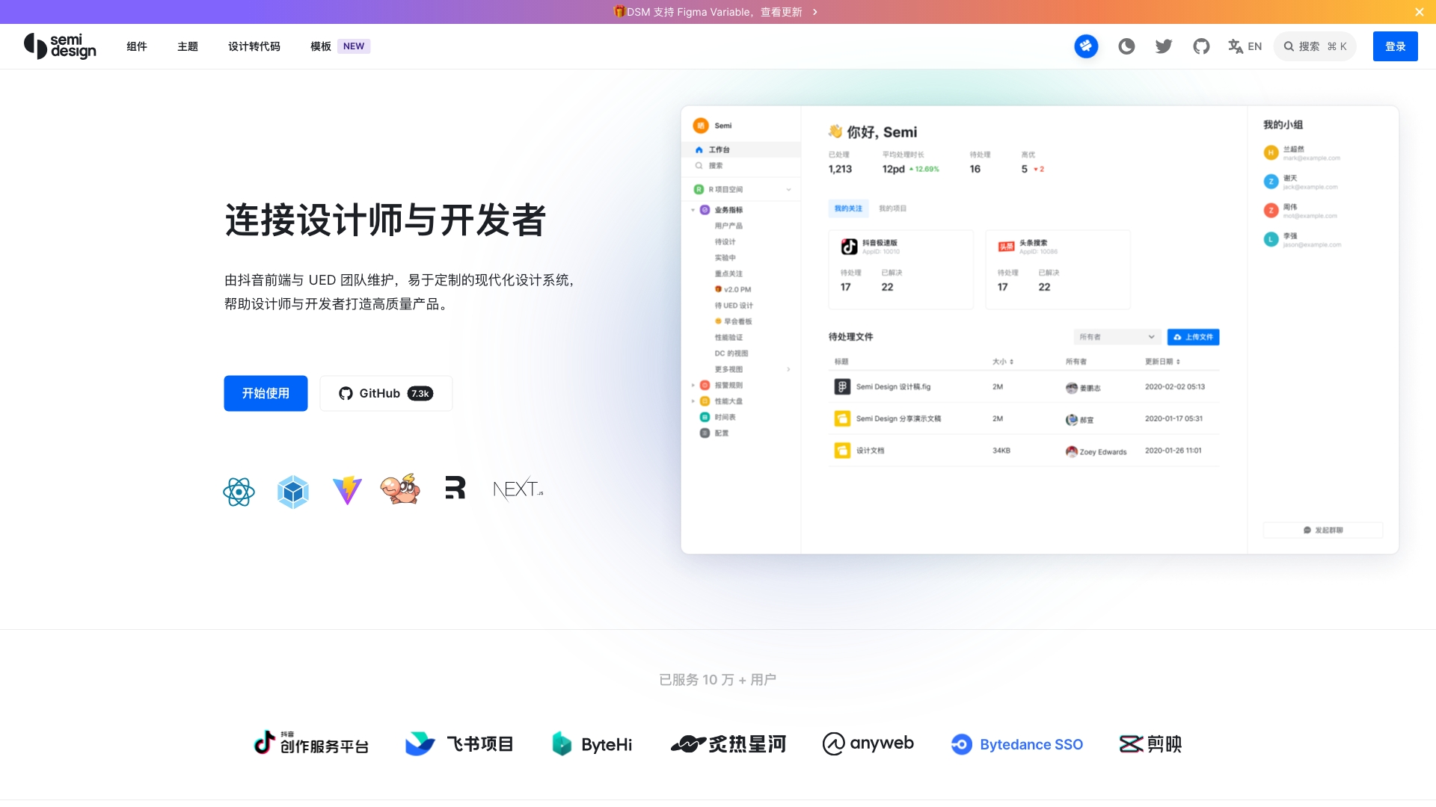
Task: Click the 上传文件 upload button
Action: pos(1194,337)
